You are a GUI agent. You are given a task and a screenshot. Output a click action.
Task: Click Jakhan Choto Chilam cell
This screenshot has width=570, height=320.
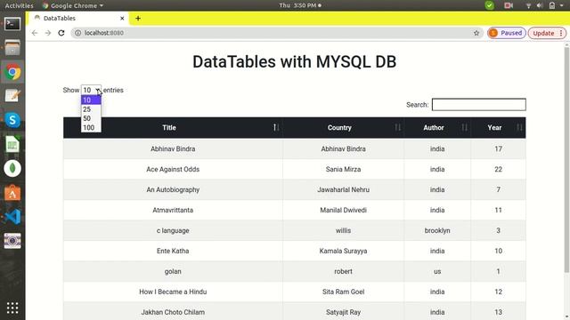click(x=173, y=312)
